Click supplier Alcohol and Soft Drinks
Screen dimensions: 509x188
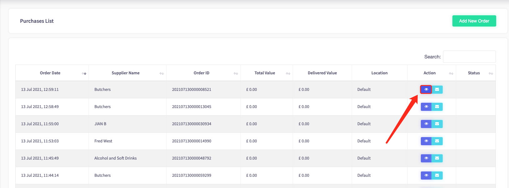click(x=115, y=158)
